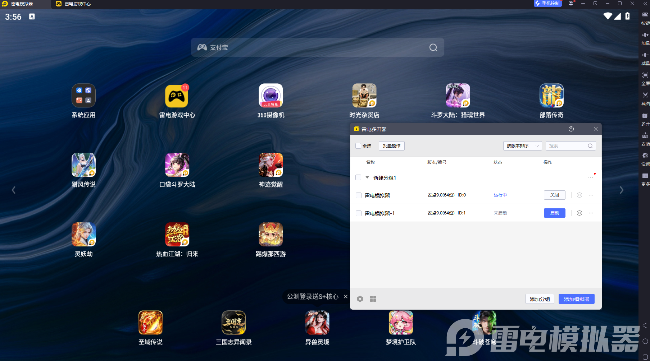Viewport: 650px width, 361px height.
Task: Switch to the 雷电模拟器 tab
Action: 22,4
